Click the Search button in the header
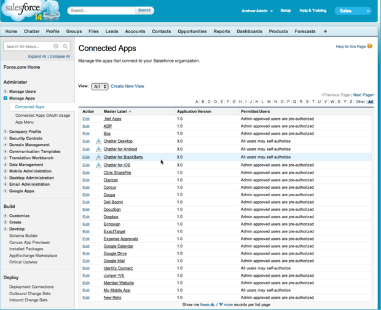381x310 pixels. 144,10
